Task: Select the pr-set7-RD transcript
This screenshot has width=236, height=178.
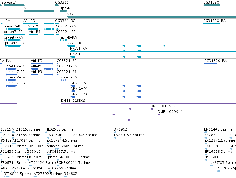Action: [13, 46]
